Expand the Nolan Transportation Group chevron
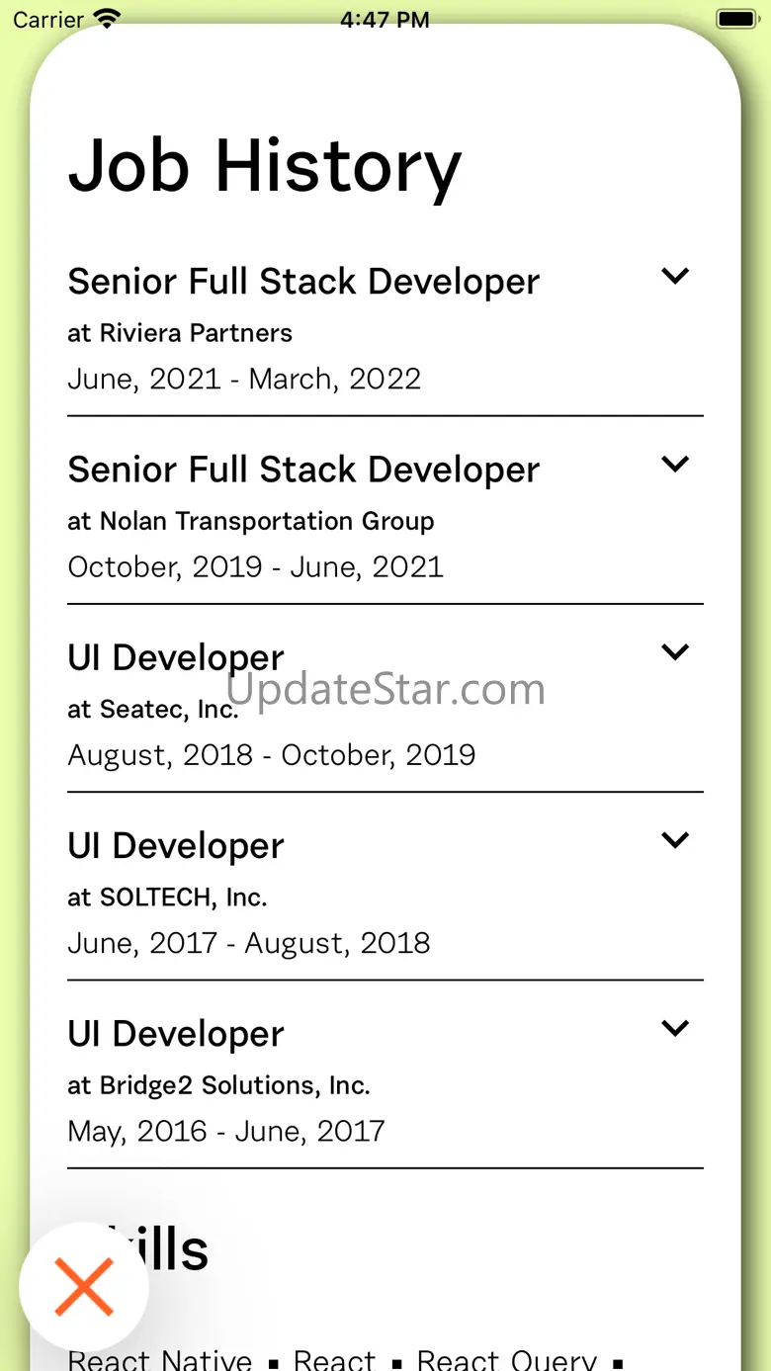 (675, 465)
